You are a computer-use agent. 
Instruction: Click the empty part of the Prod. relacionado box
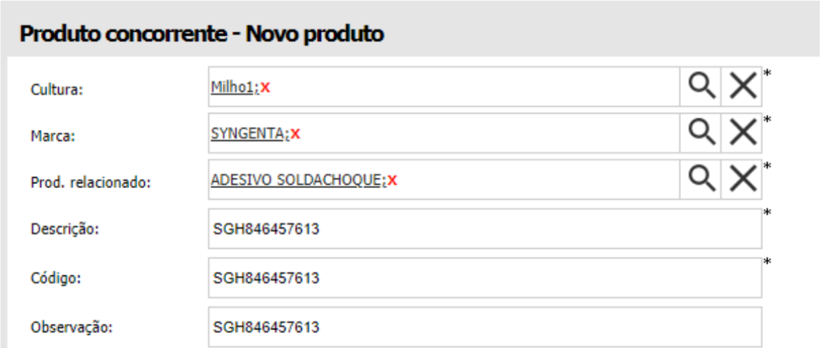point(534,179)
